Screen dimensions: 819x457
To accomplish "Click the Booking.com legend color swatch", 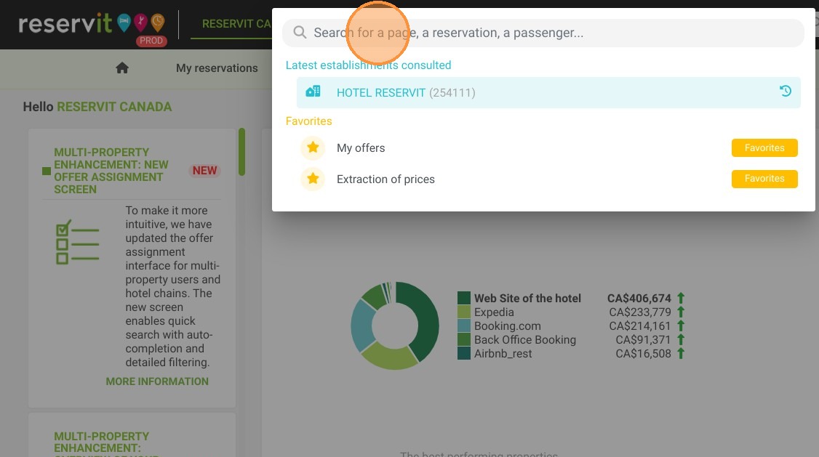I will 464,325.
